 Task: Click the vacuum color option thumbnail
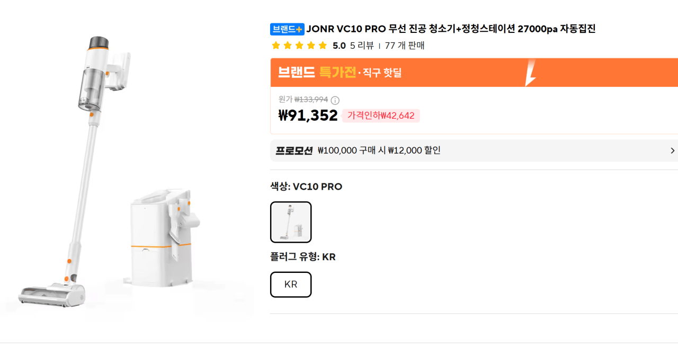coord(291,222)
